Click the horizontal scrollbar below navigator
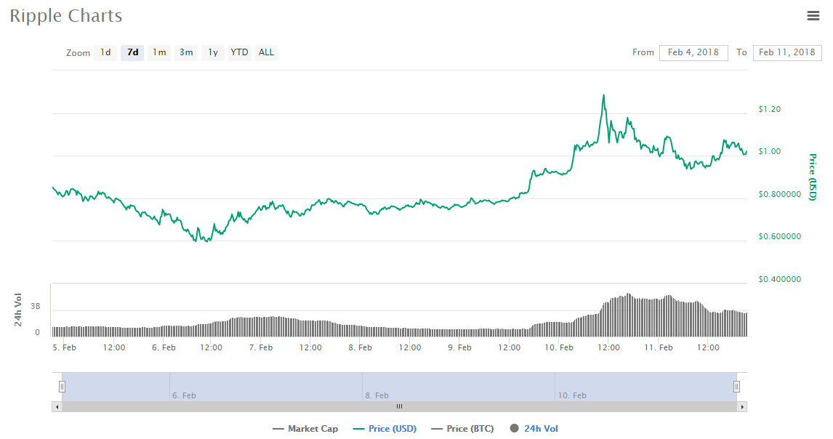 tap(398, 406)
